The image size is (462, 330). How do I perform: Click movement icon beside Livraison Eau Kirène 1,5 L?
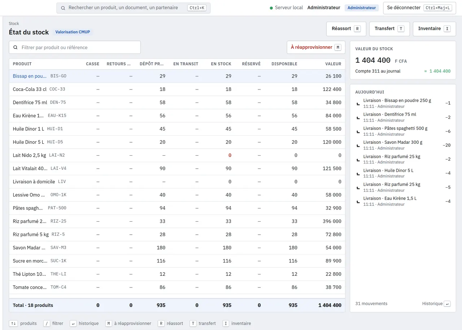[x=358, y=201]
